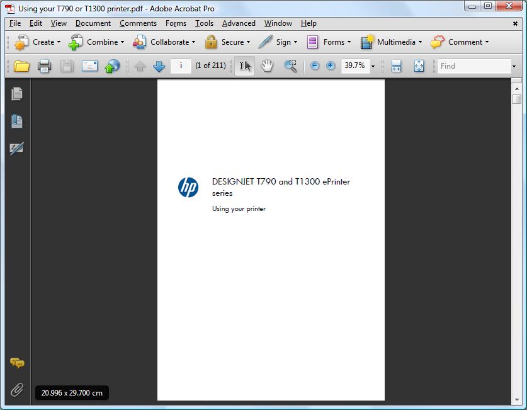Expand the Forms toolbar dropdown arrow

point(349,42)
